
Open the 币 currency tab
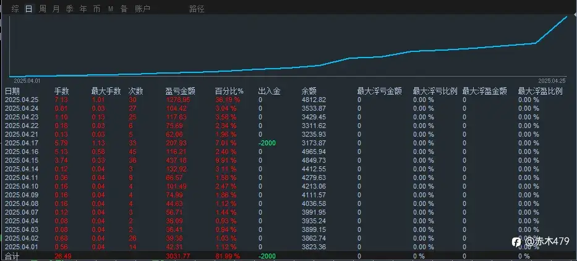click(96, 9)
